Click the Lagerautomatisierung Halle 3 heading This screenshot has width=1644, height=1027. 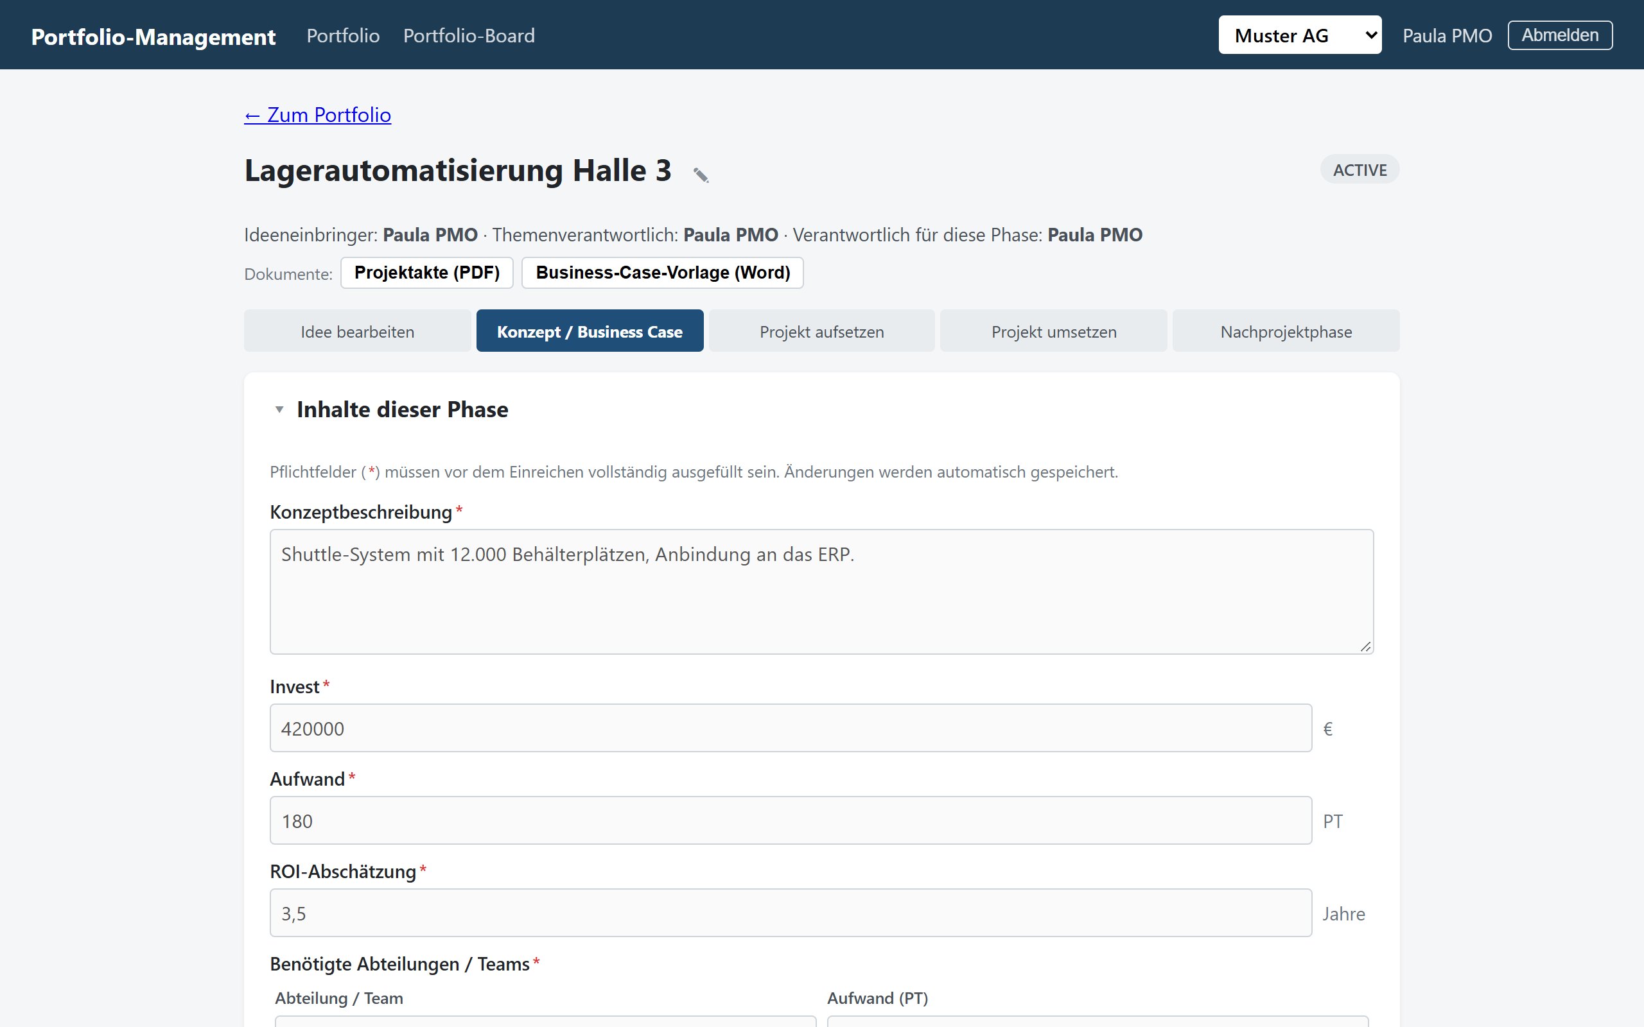[458, 171]
